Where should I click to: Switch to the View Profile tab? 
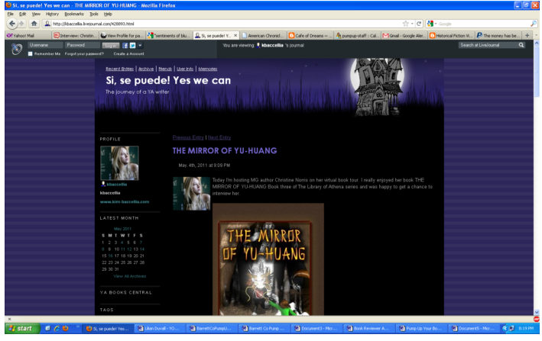tap(122, 35)
